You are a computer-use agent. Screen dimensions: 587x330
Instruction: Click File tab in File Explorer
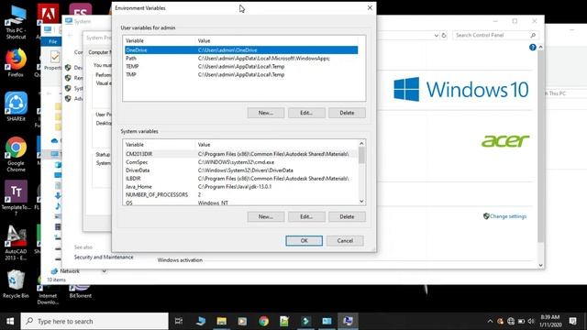(x=53, y=41)
